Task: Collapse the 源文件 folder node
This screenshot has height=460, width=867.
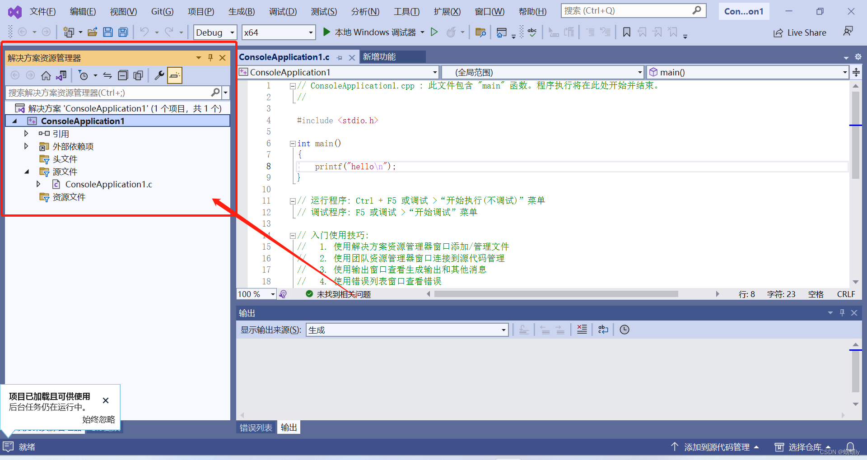Action: (27, 172)
